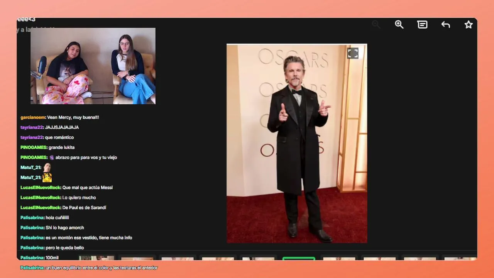Viewport: 494px width, 278px height.
Task: Select the green-highlighted thumbnail in the filmstrip
Action: click(x=299, y=258)
